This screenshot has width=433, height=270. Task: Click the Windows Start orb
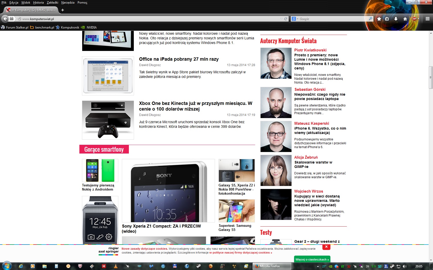click(7, 266)
